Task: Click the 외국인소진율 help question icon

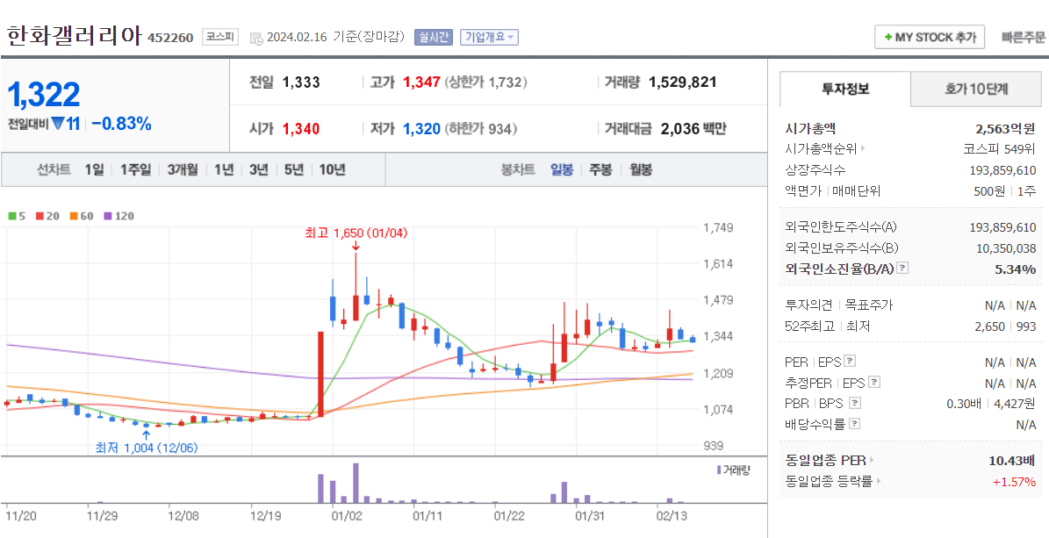Action: coord(902,269)
